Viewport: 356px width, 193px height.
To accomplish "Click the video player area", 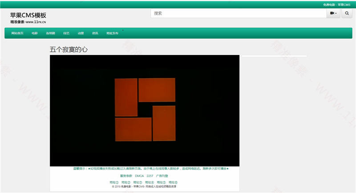I will tap(145, 110).
